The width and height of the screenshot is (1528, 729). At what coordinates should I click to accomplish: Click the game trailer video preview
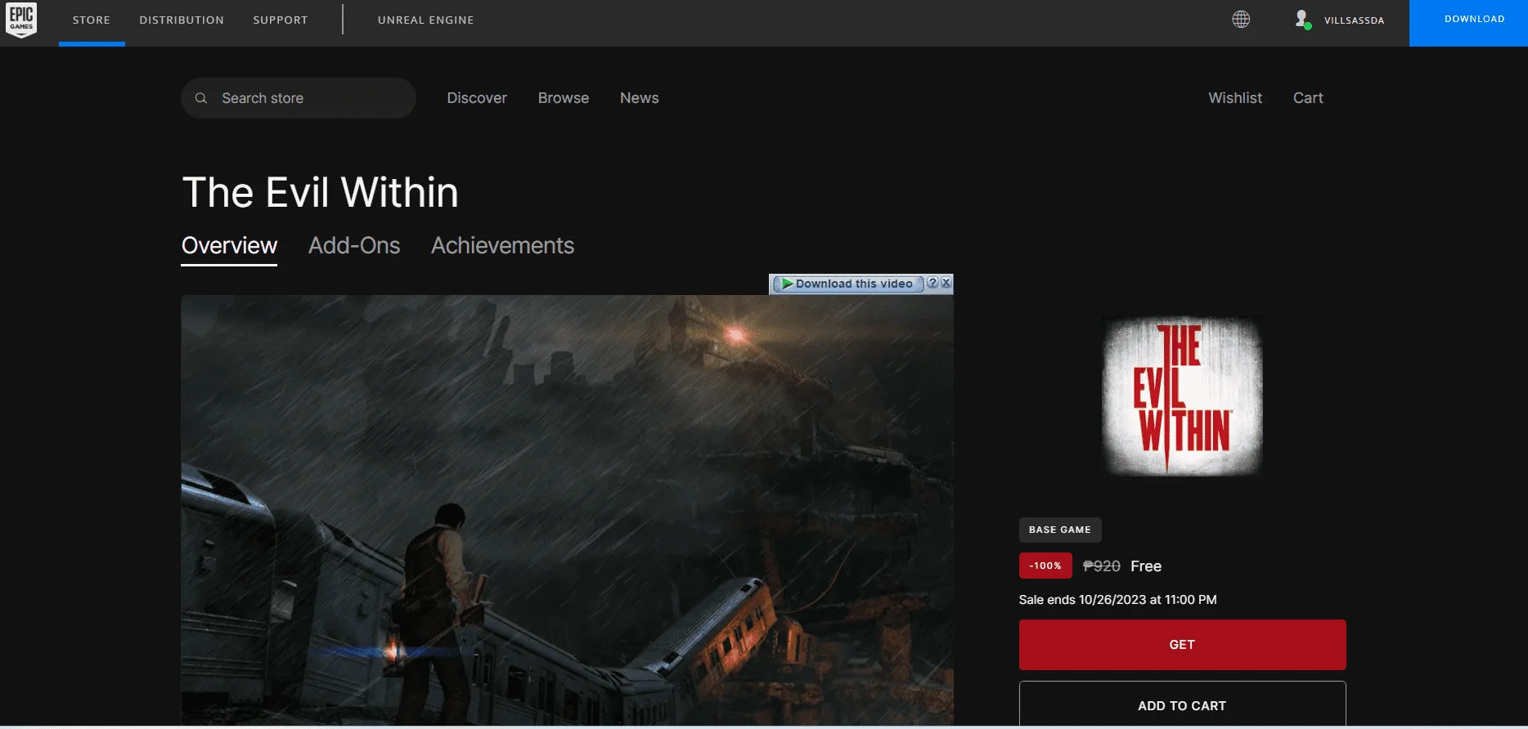[567, 510]
